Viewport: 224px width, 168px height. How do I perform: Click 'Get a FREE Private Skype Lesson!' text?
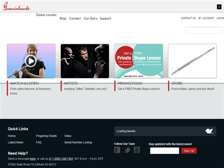(x=139, y=89)
